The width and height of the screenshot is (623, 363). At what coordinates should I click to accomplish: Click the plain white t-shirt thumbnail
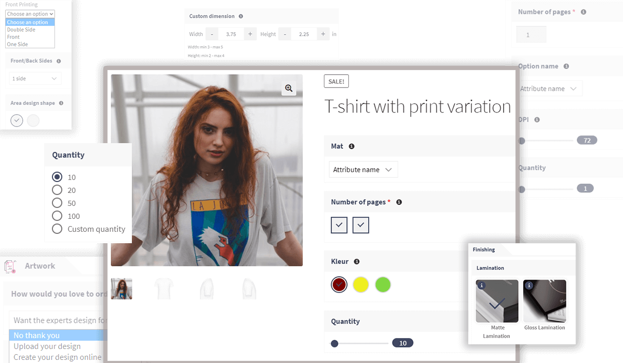[164, 289]
